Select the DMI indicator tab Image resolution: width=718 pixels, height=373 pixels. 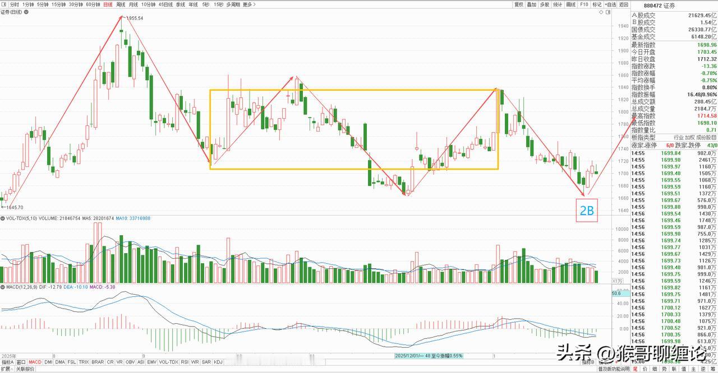coord(48,362)
